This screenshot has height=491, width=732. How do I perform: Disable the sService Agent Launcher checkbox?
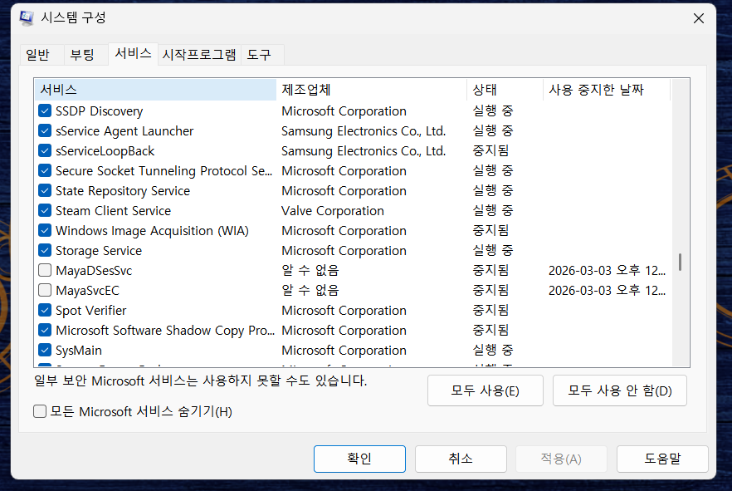[45, 130]
